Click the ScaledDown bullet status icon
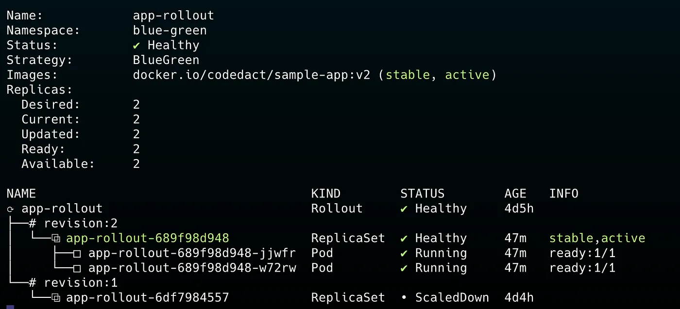This screenshot has height=309, width=680. [x=404, y=298]
